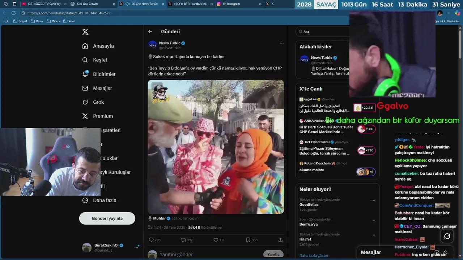This screenshot has width=463, height=260.
Task: Close the Kick Link Crawler tab
Action: (114, 4)
